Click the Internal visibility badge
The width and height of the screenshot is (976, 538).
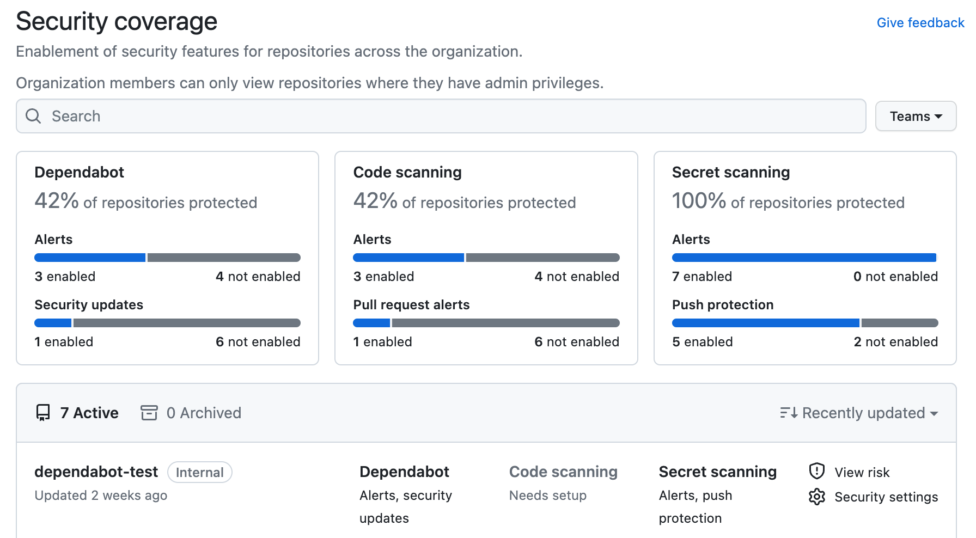(200, 472)
